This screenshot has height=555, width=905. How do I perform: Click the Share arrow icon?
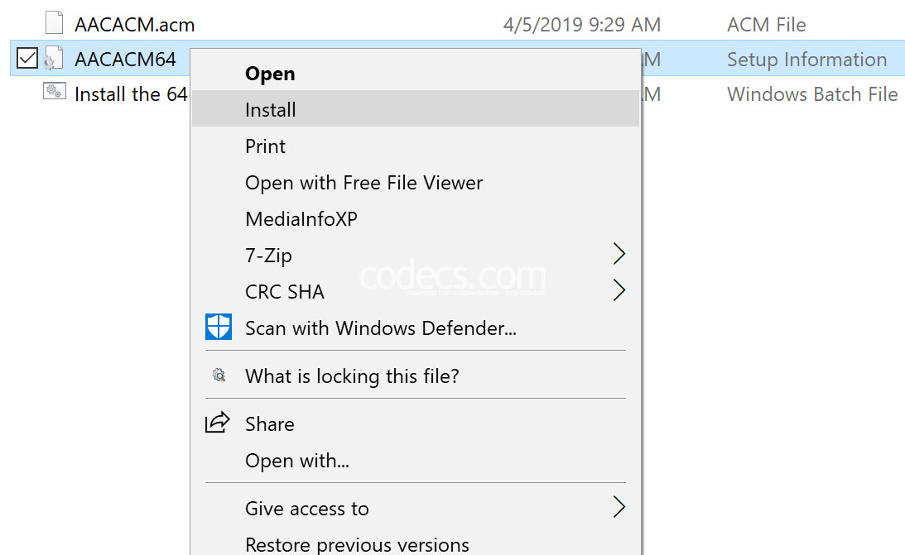(x=218, y=423)
